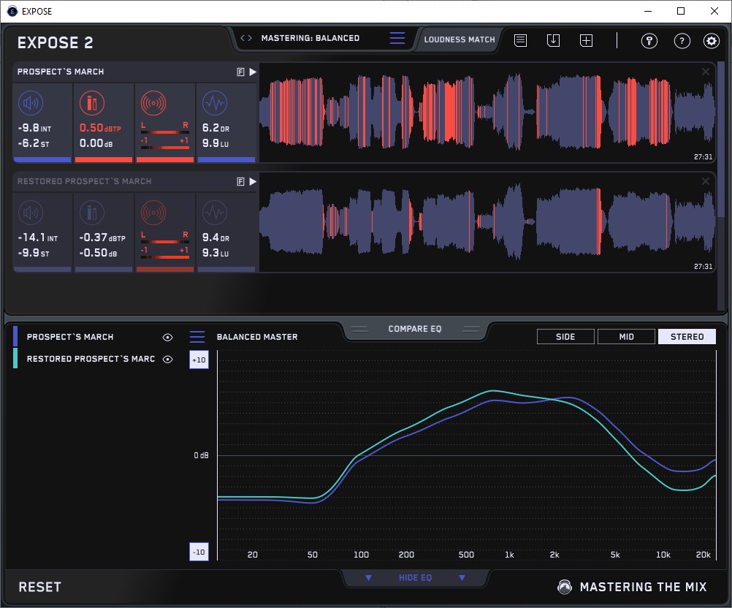732x608 pixels.
Task: Click the export download icon in the top toolbar
Action: [x=553, y=41]
